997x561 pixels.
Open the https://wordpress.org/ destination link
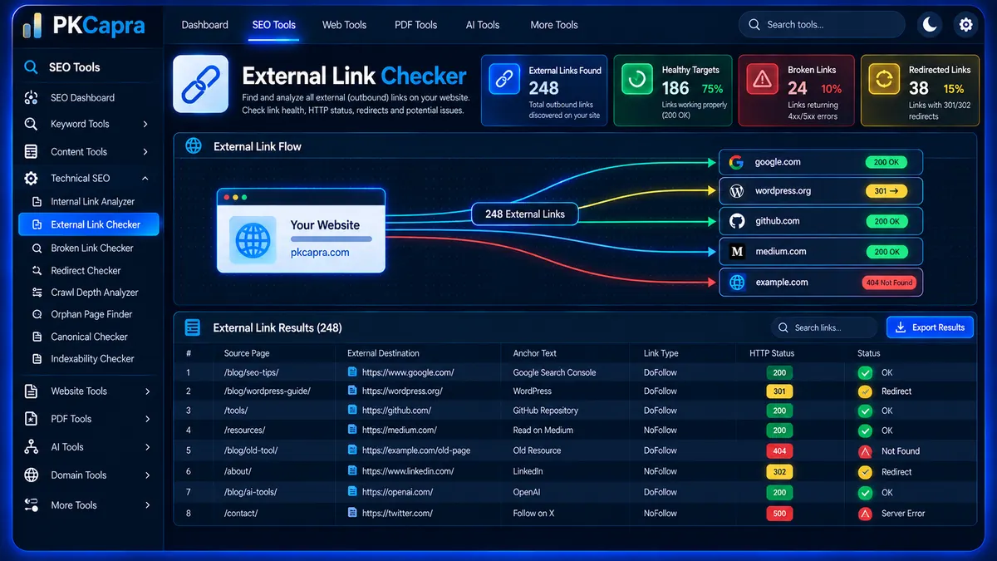[x=402, y=391]
